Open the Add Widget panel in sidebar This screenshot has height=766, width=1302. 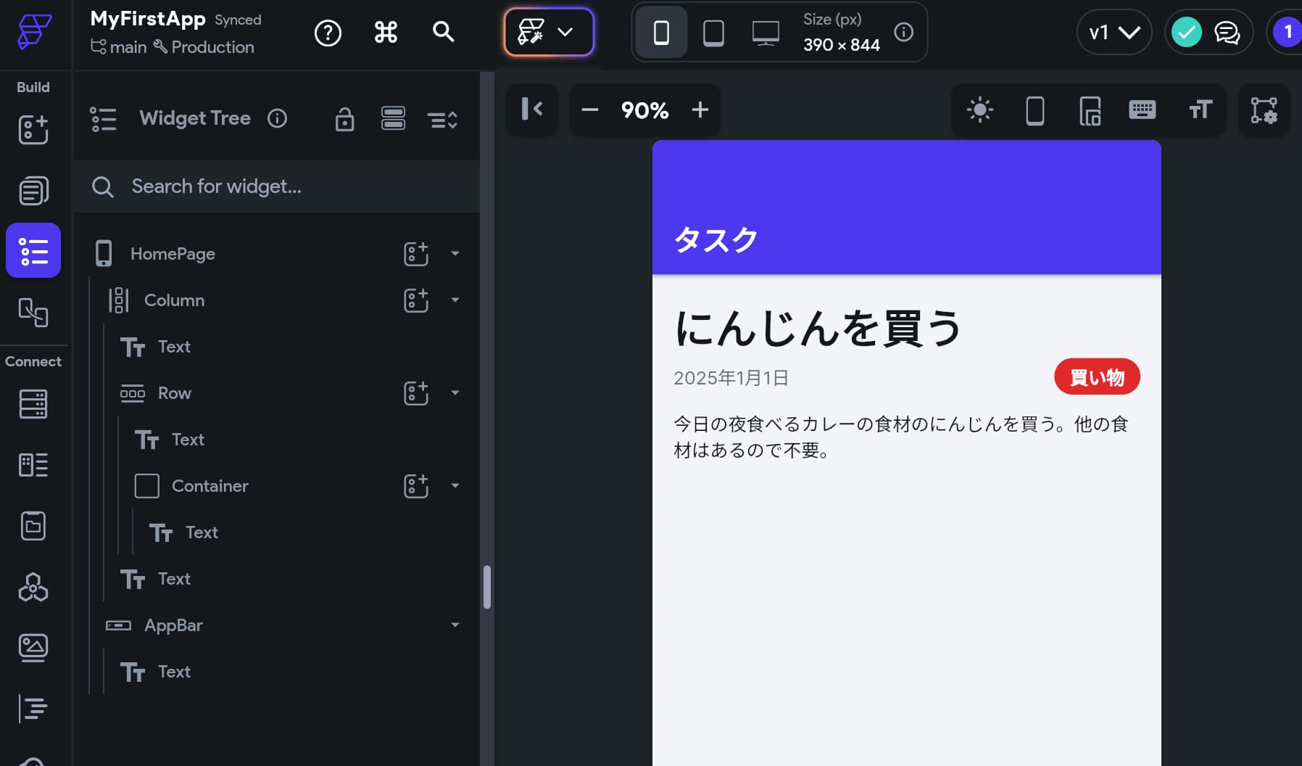[33, 129]
